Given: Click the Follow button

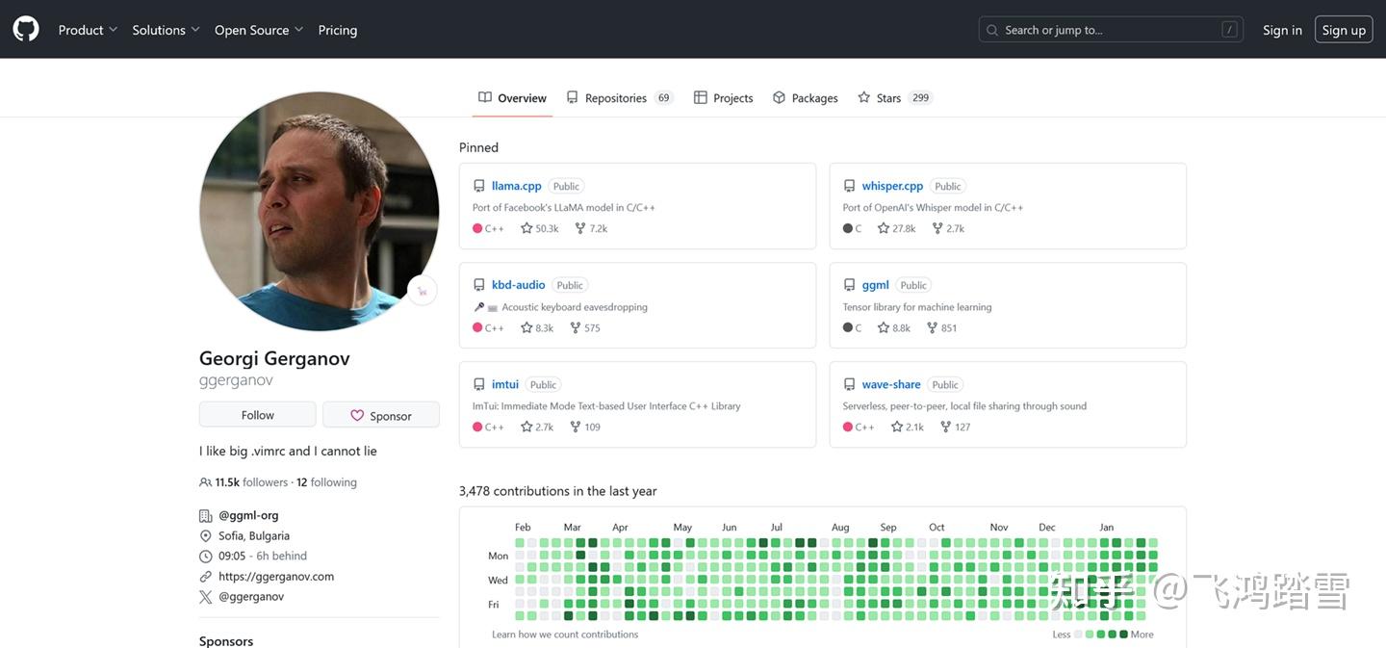Looking at the screenshot, I should coord(257,415).
